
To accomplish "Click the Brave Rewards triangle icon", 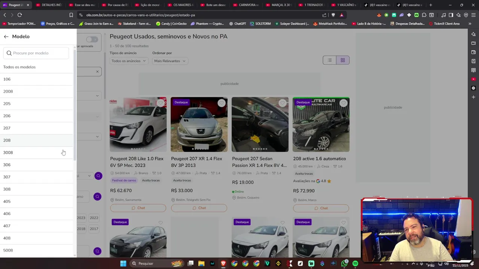I will pos(342,15).
